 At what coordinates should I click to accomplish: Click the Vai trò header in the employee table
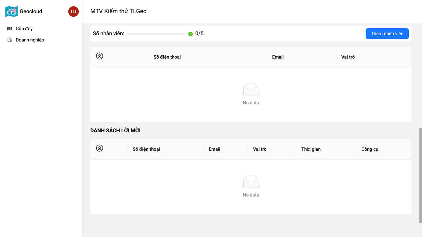[x=348, y=57]
